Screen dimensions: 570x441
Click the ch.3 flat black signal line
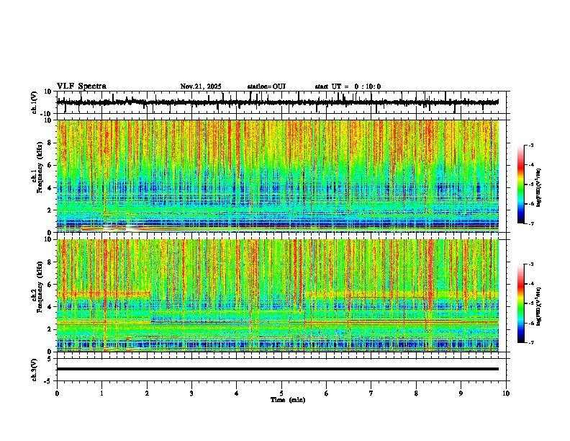coord(278,369)
